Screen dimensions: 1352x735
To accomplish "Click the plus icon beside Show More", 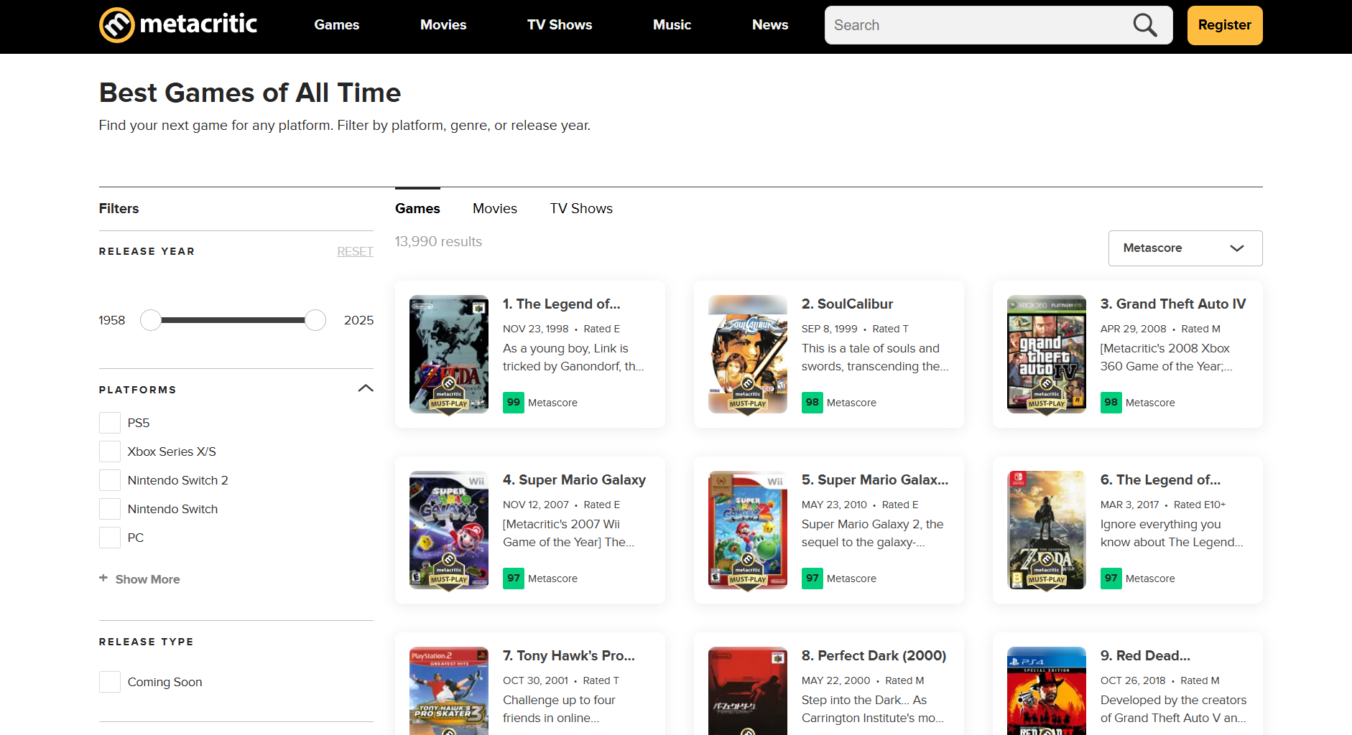I will [x=103, y=578].
